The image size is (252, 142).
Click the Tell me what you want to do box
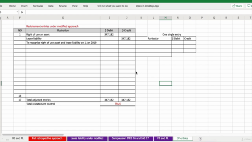(x=112, y=6)
